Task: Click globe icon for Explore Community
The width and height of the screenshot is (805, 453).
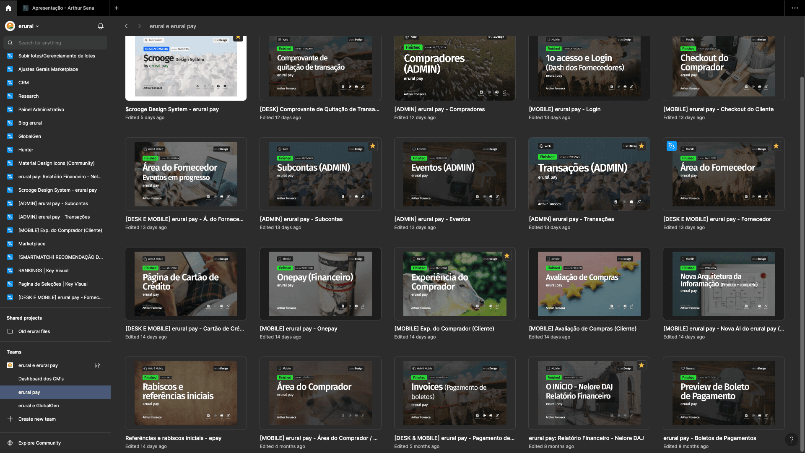Action: click(10, 443)
